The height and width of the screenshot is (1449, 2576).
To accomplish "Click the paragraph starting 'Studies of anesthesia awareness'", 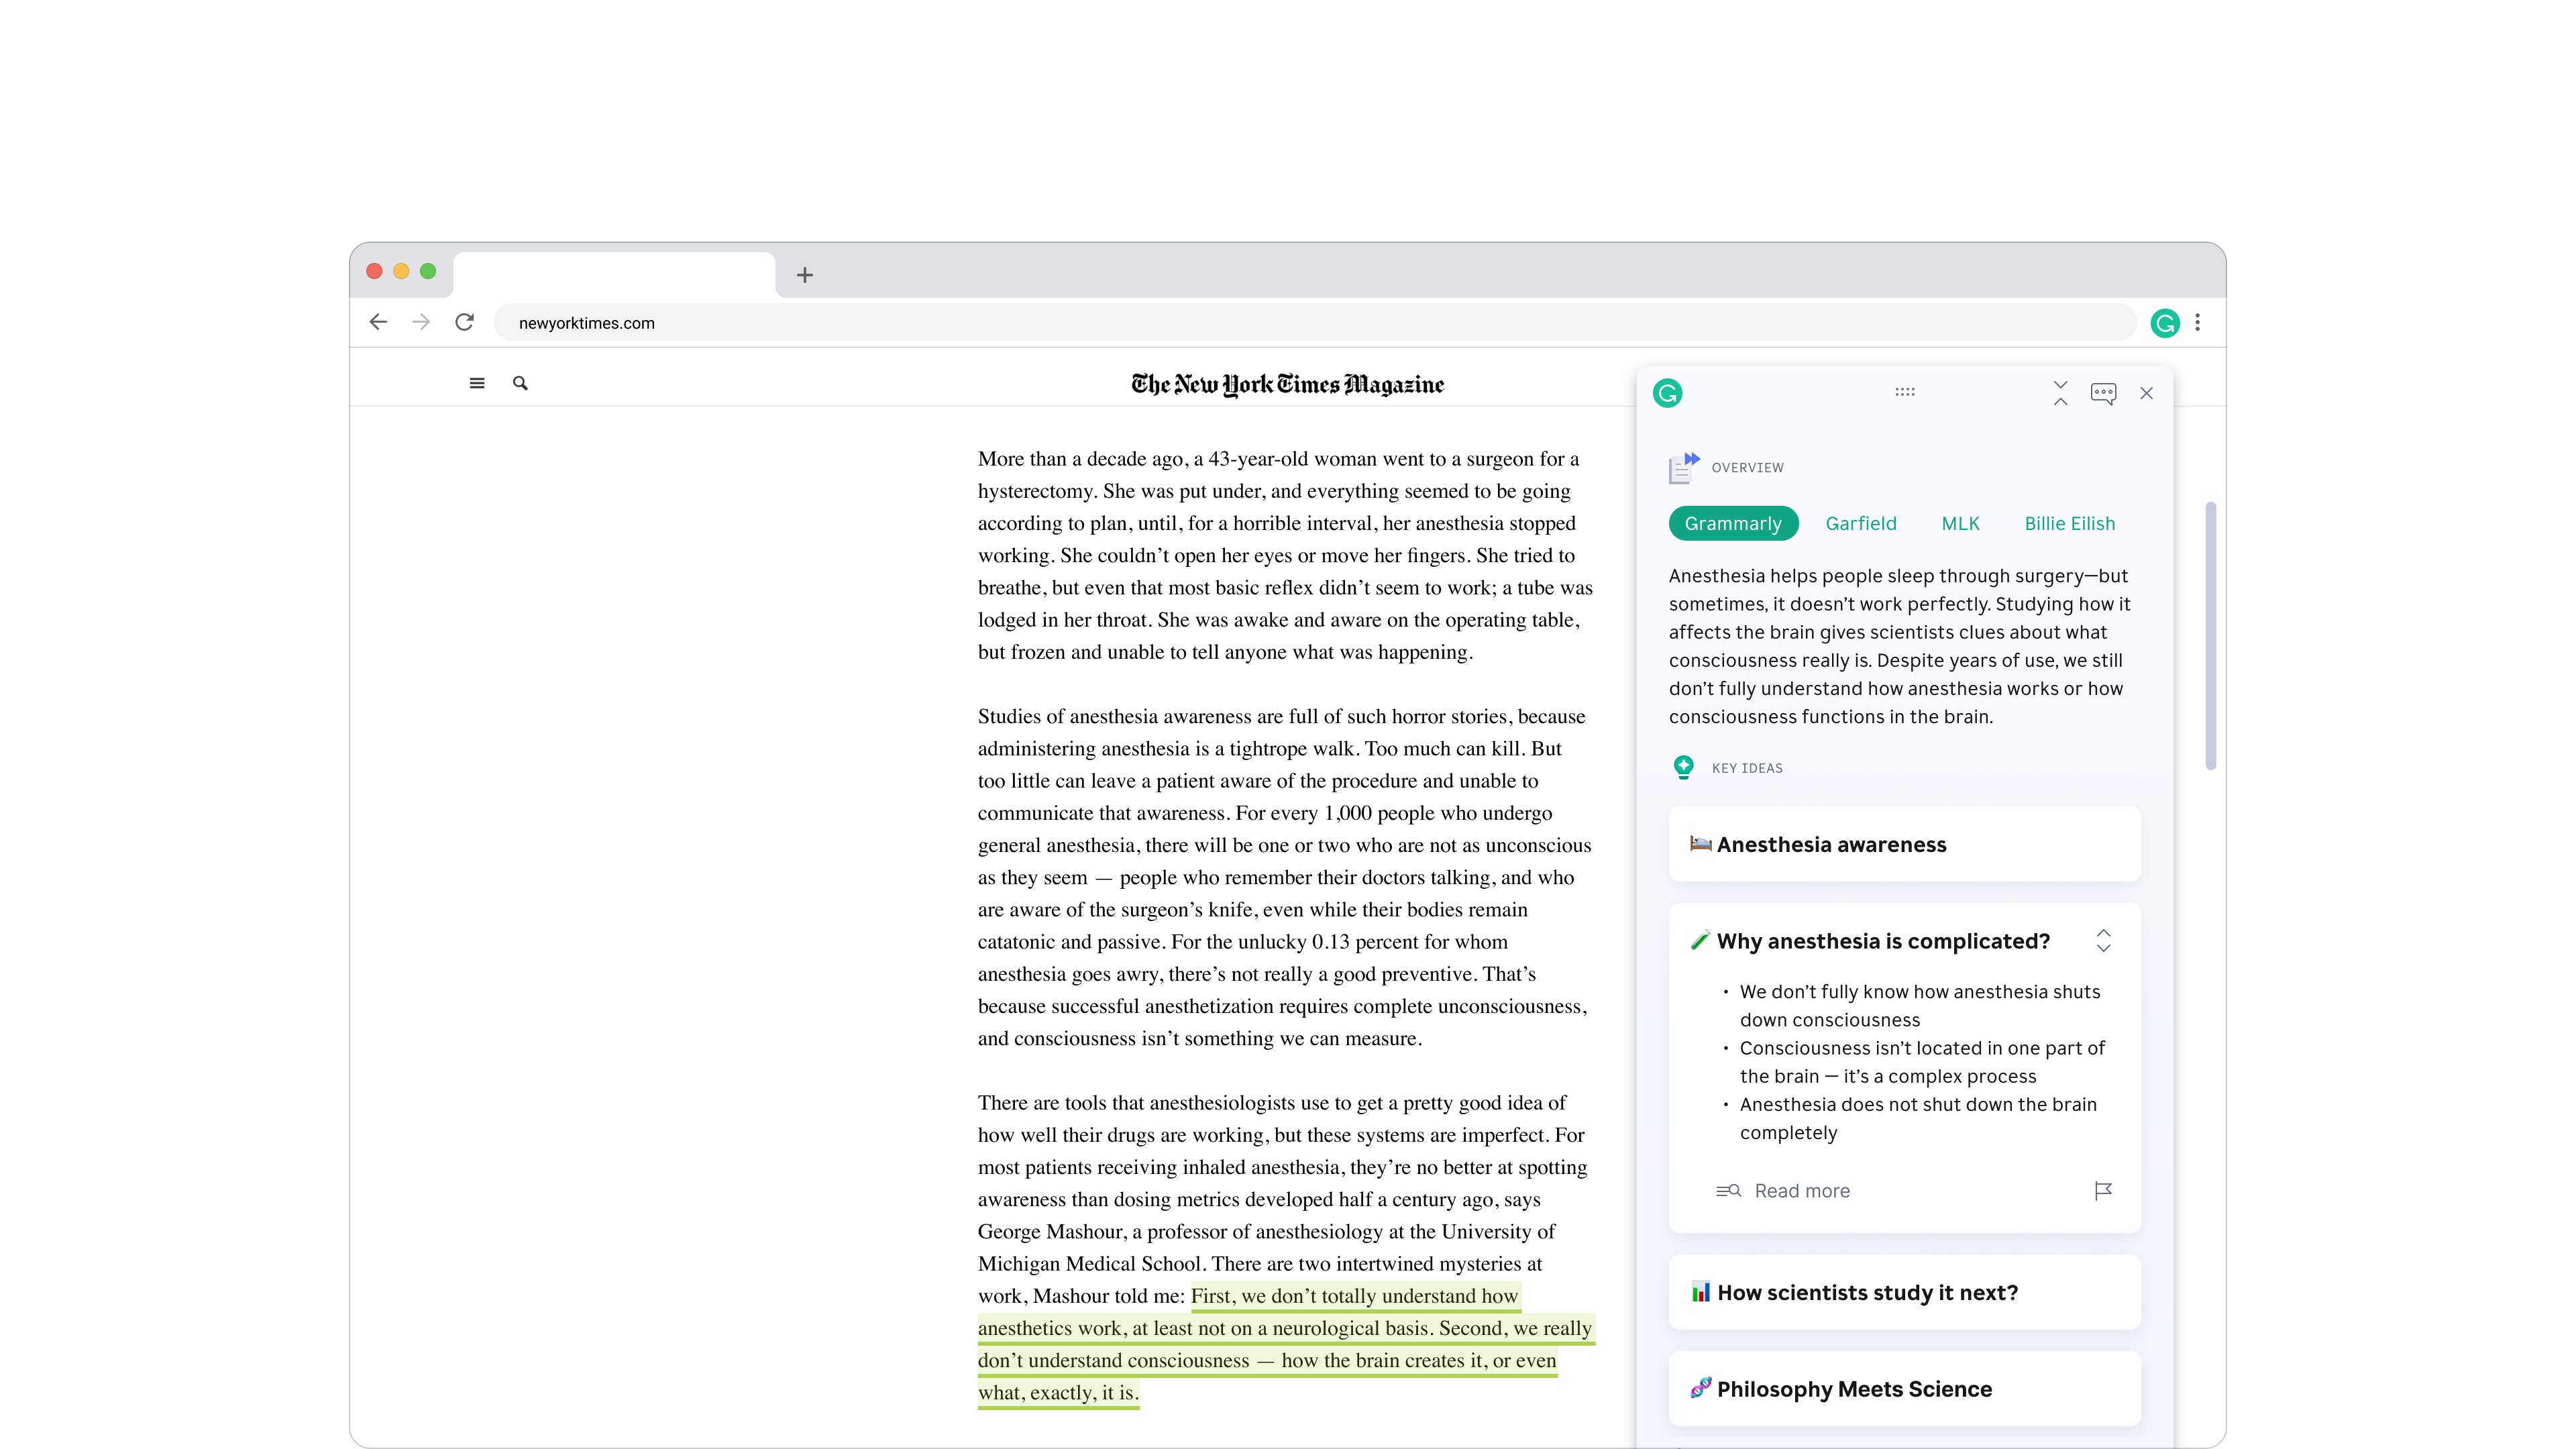I will [x=1285, y=877].
